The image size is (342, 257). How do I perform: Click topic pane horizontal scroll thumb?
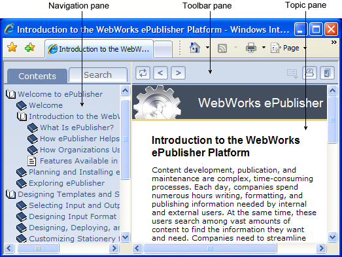[x=210, y=248]
